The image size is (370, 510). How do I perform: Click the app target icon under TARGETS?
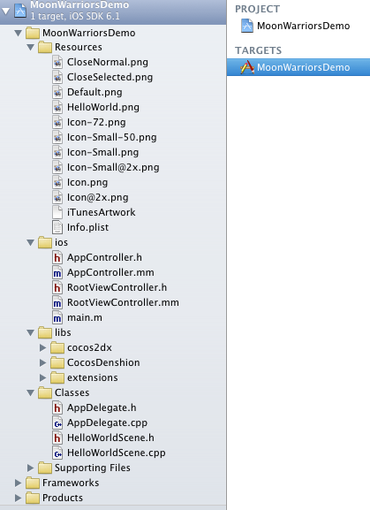tap(247, 67)
